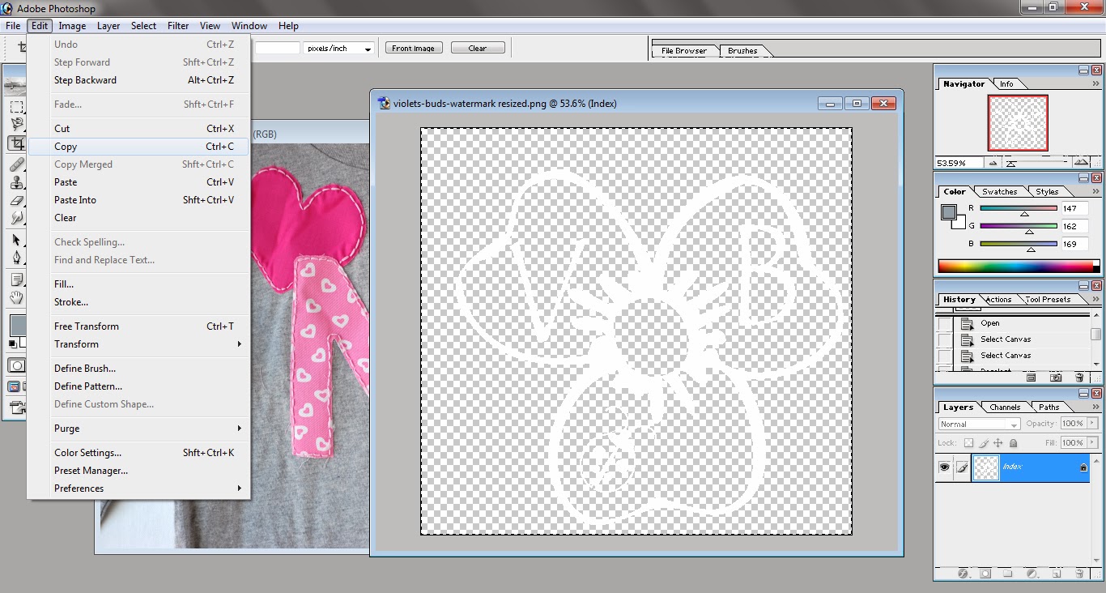Create new document from history state
The height and width of the screenshot is (593, 1106).
click(1031, 378)
